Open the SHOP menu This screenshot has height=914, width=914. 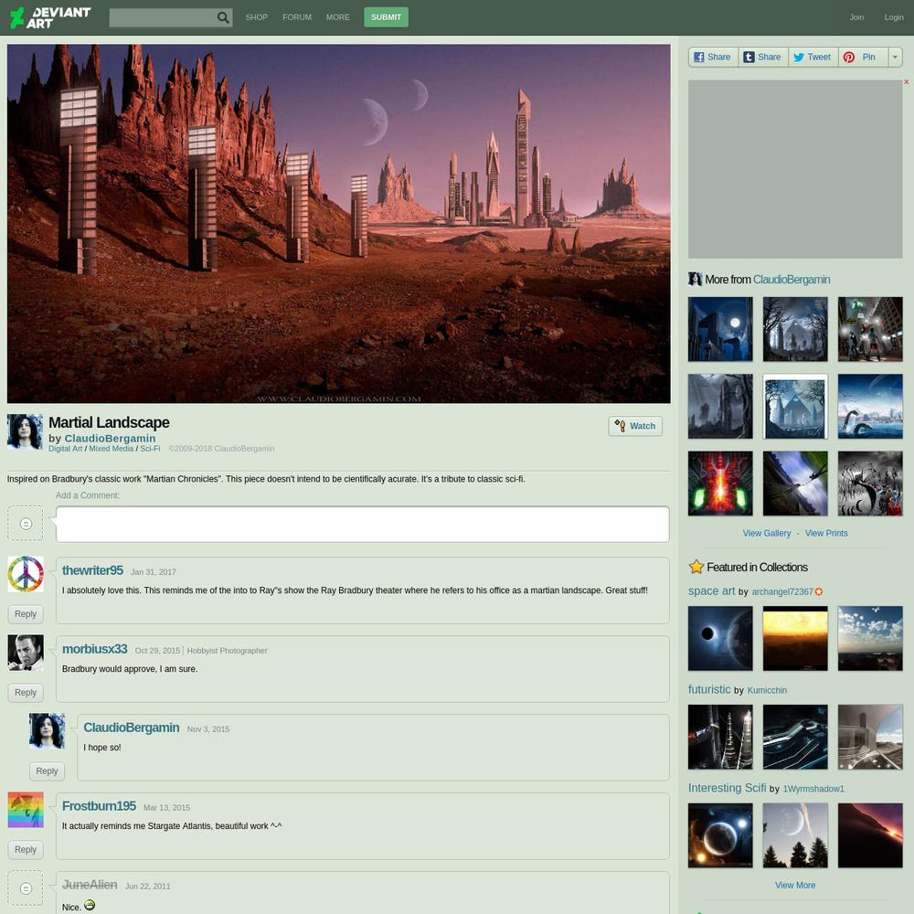pos(257,17)
